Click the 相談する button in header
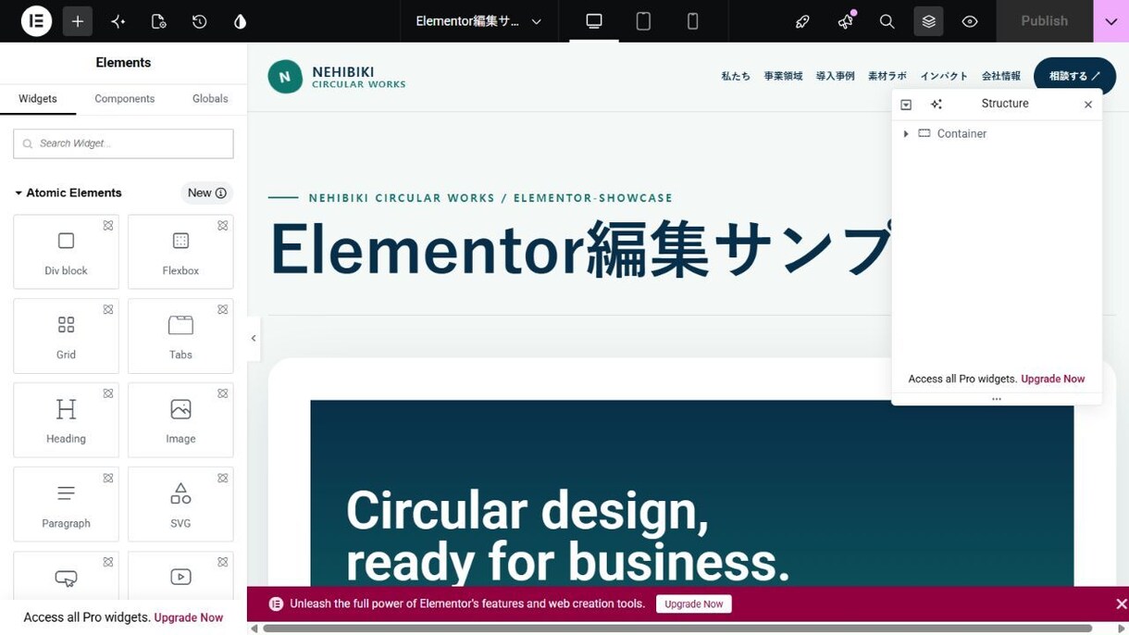This screenshot has height=635, width=1129. pos(1074,76)
